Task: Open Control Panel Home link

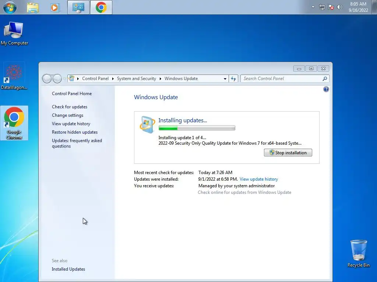Action: [72, 94]
